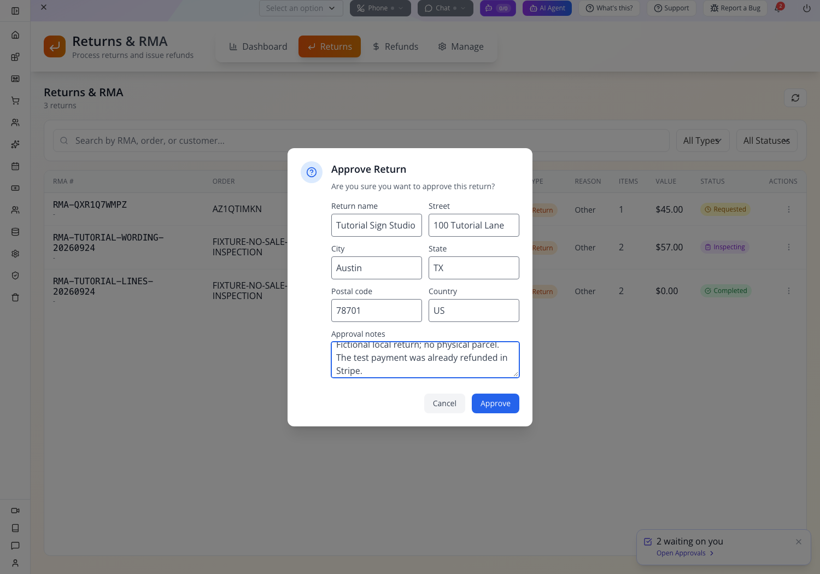This screenshot has height=574, width=820.
Task: Open the AI Agent button
Action: pos(547,8)
